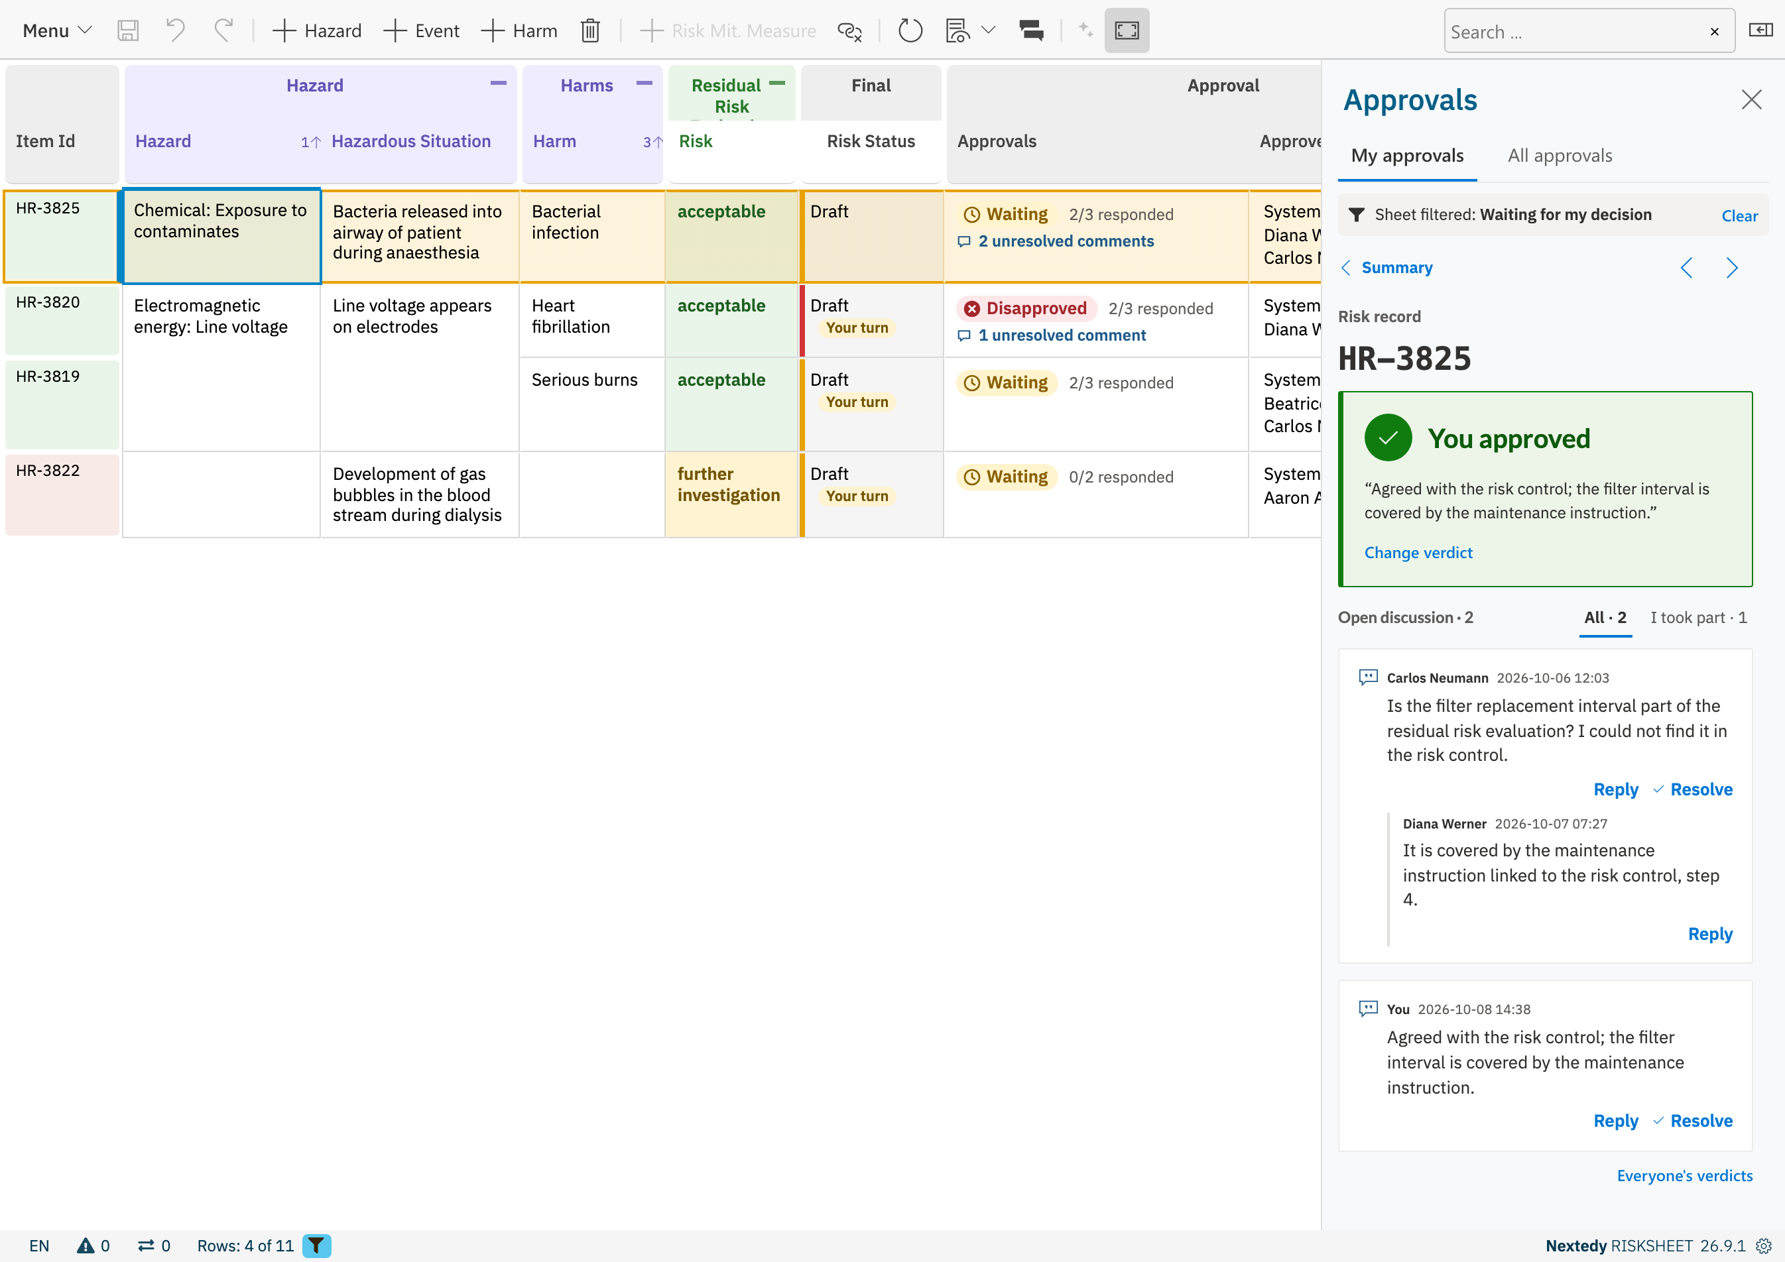Collapse the Harms column group
Viewport: 1785px width, 1262px height.
[645, 83]
